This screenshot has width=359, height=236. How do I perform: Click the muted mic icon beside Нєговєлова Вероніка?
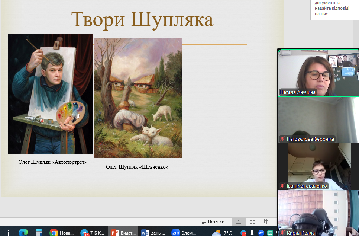point(282,139)
